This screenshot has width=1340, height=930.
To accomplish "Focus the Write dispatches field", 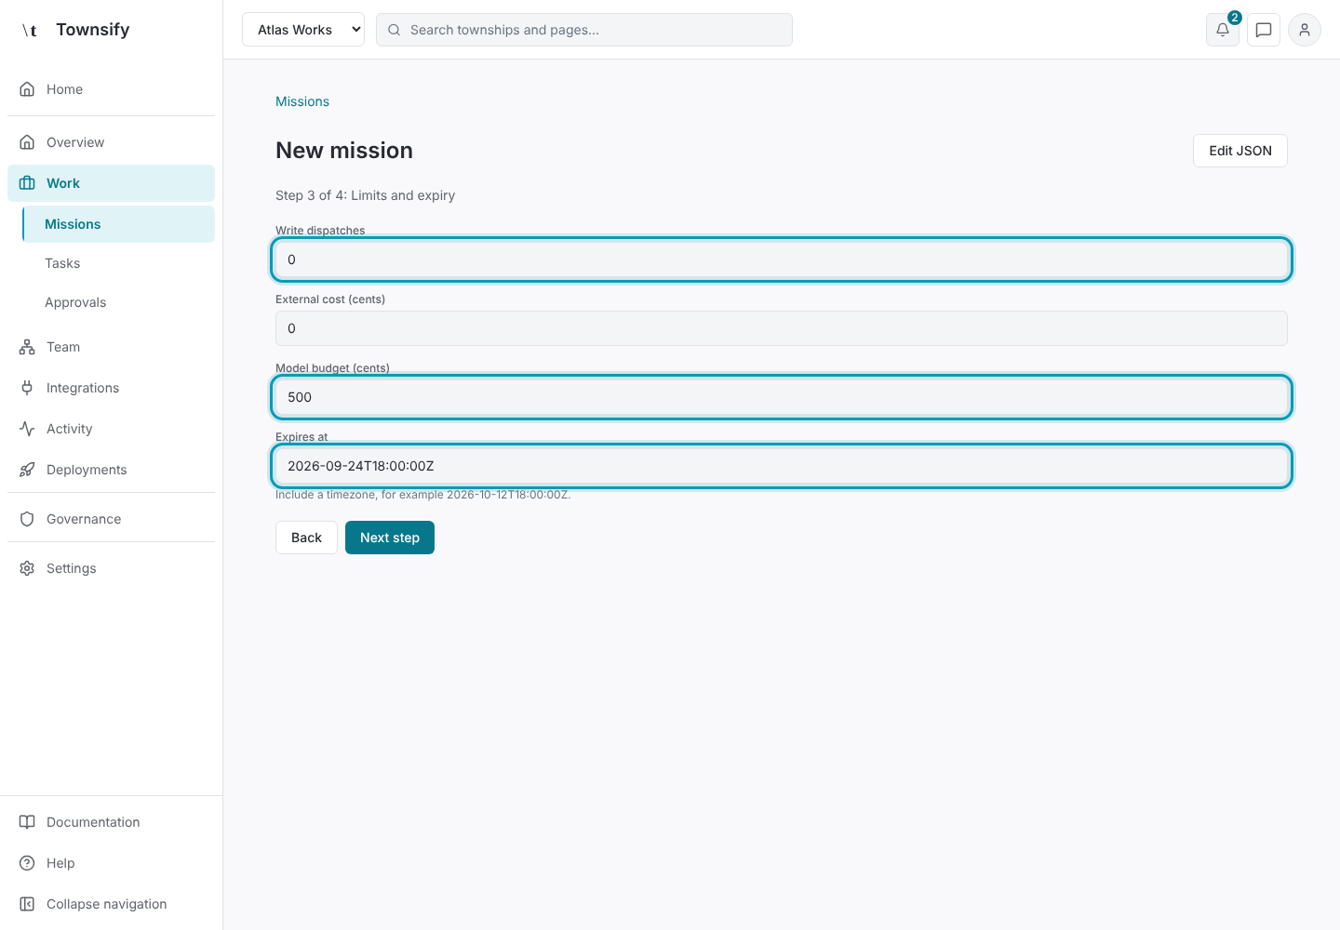I will 782,259.
